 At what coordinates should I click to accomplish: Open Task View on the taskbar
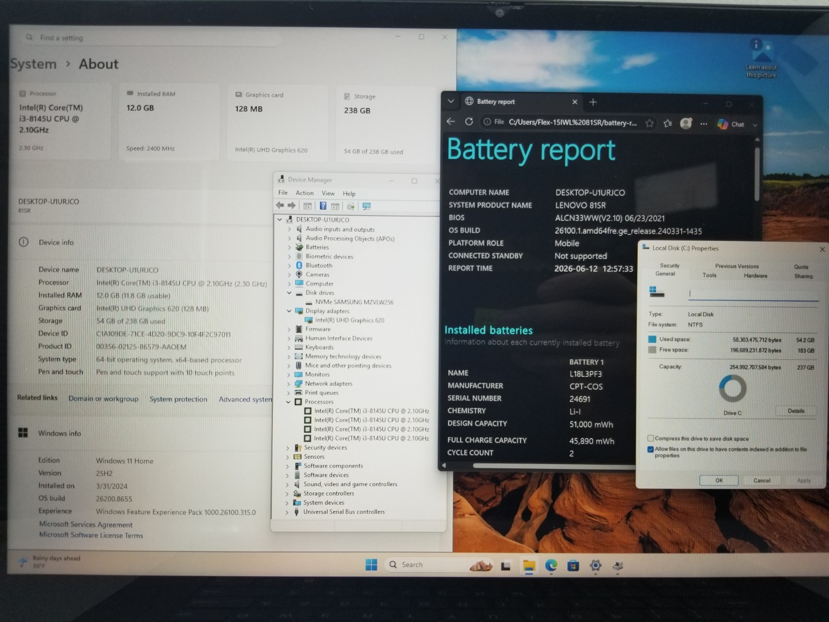(506, 566)
